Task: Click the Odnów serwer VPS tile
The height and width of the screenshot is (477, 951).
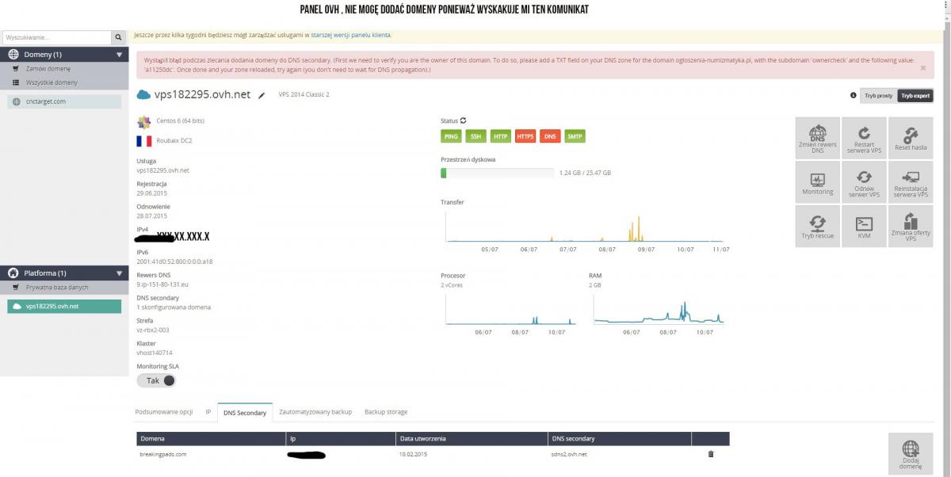Action: click(x=864, y=183)
